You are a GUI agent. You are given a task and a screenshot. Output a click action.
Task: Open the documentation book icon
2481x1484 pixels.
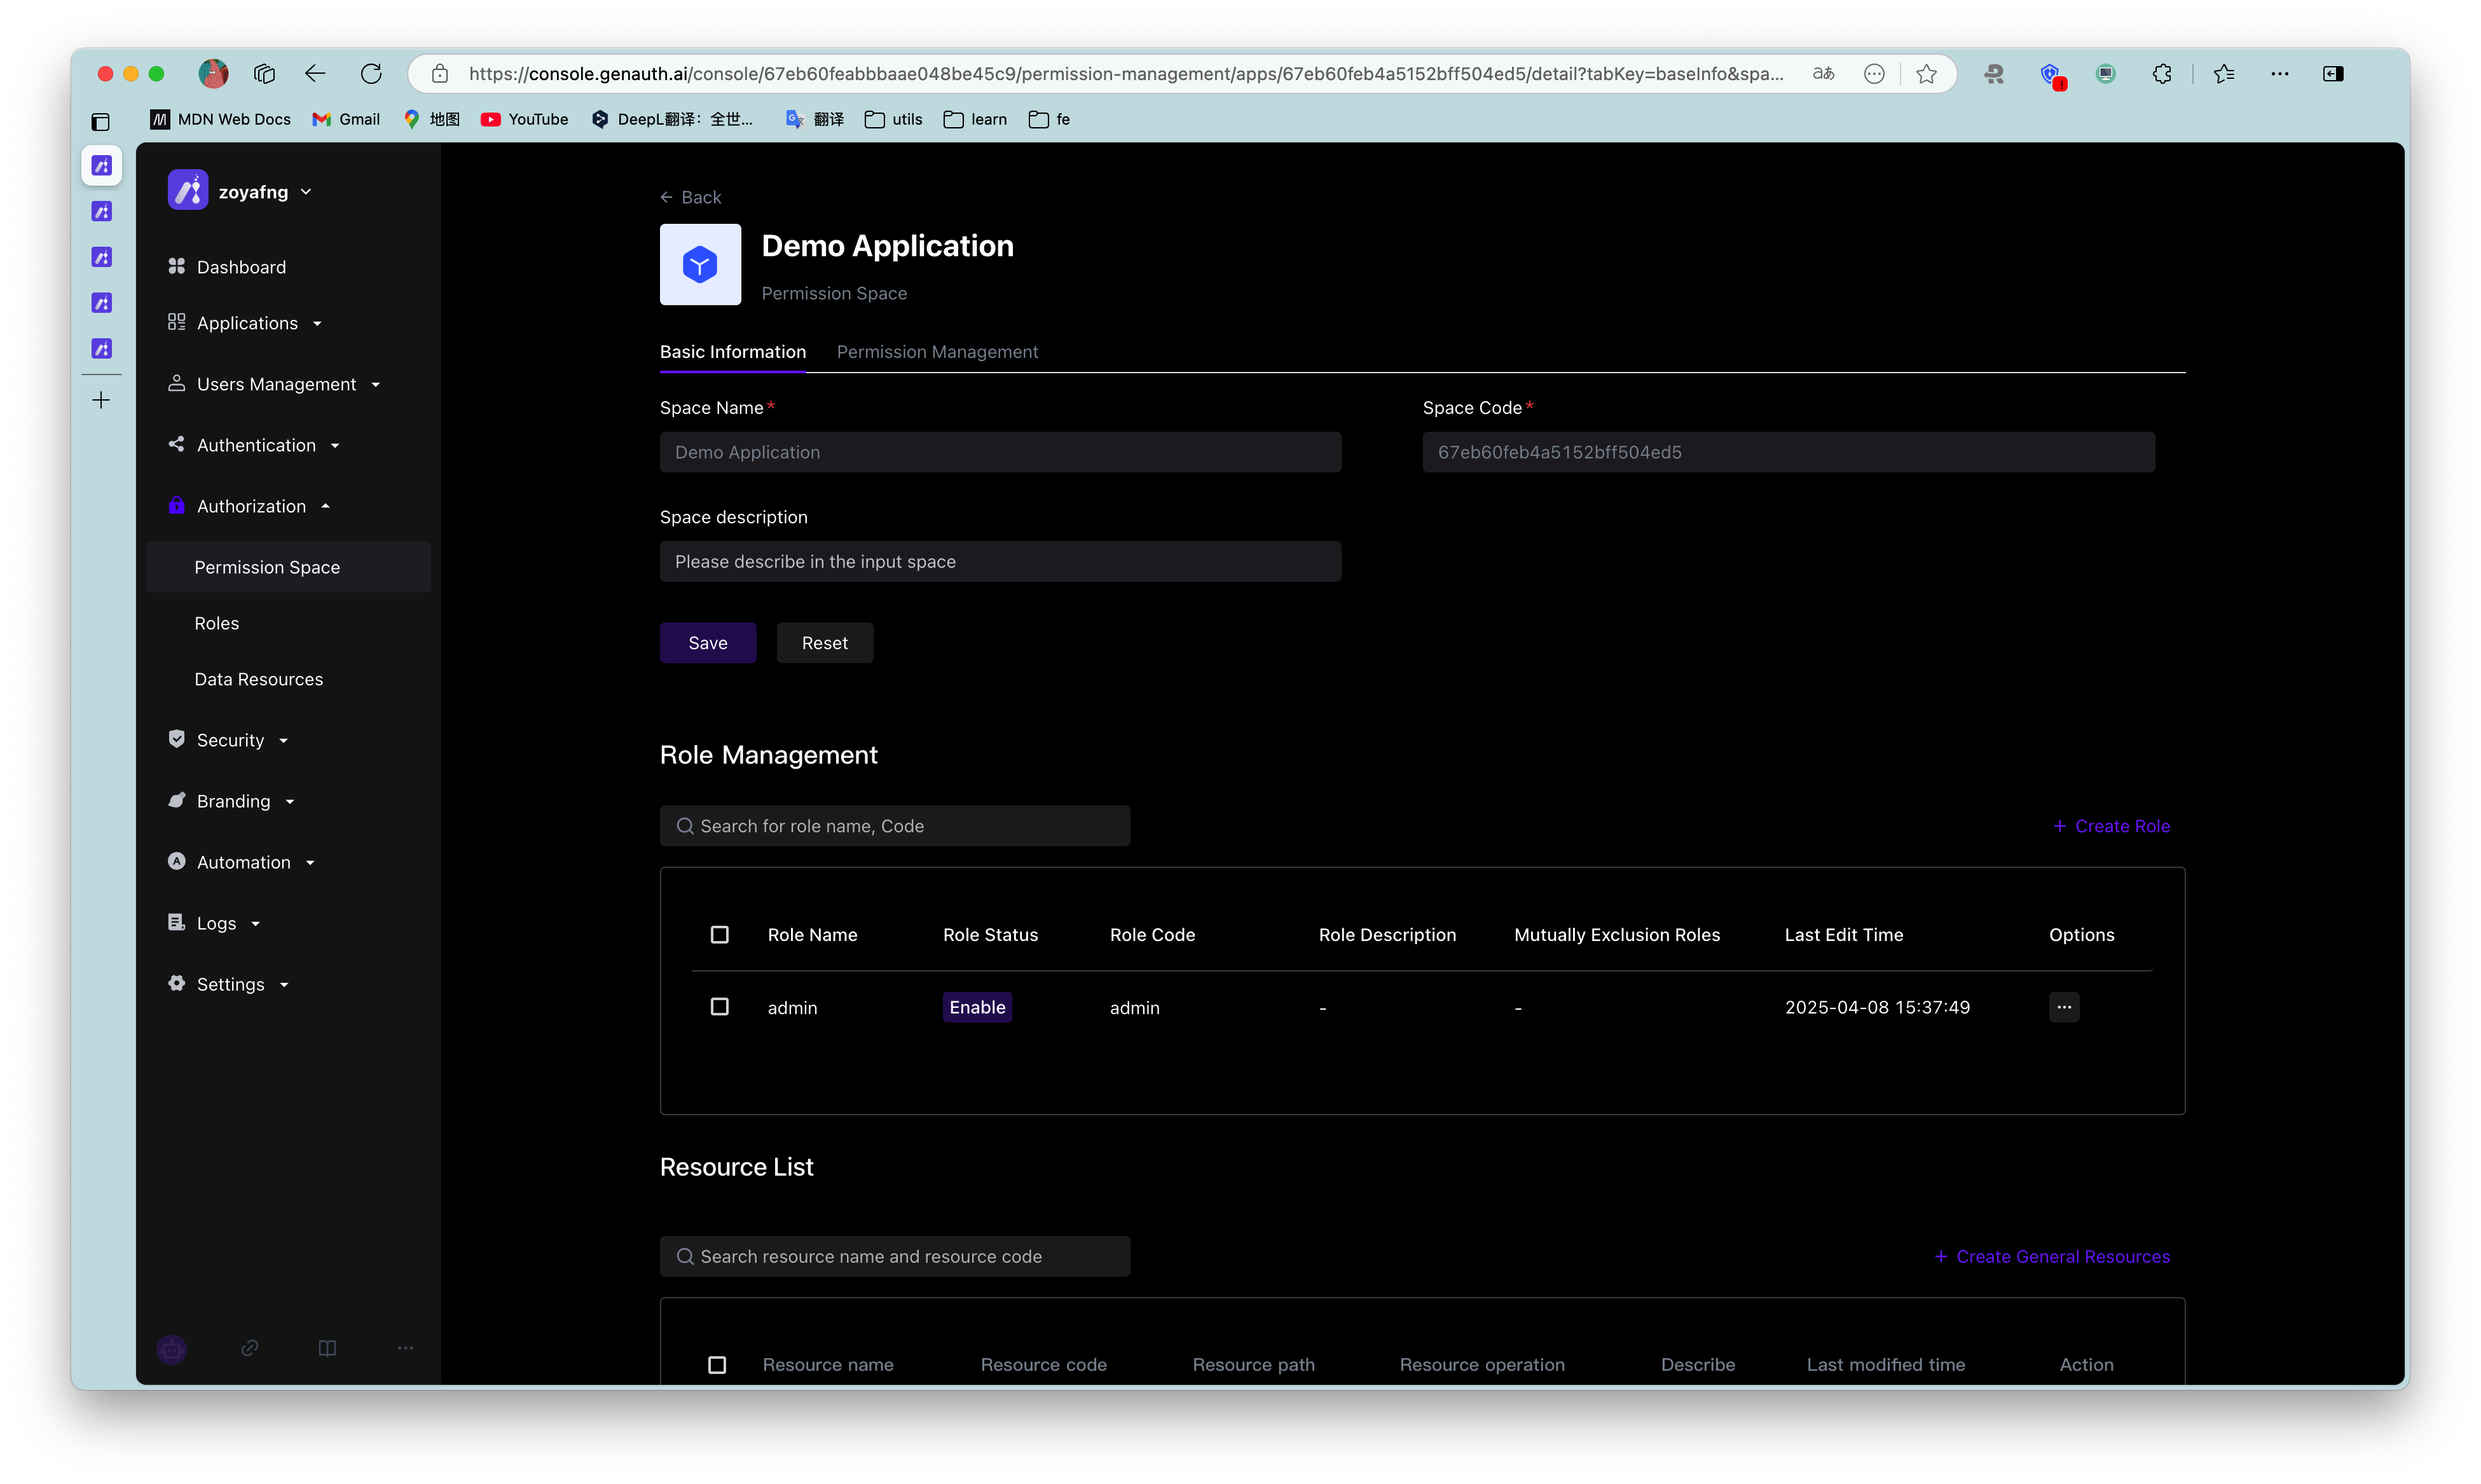(327, 1348)
